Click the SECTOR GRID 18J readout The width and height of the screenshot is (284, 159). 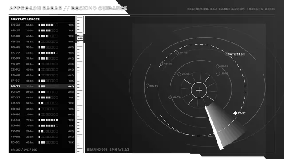pyautogui.click(x=202, y=9)
